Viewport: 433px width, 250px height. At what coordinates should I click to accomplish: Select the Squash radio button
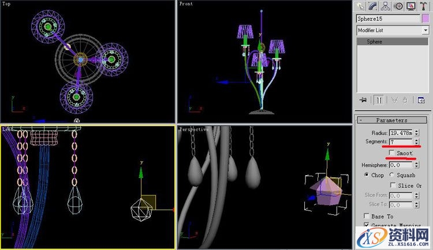click(x=393, y=175)
